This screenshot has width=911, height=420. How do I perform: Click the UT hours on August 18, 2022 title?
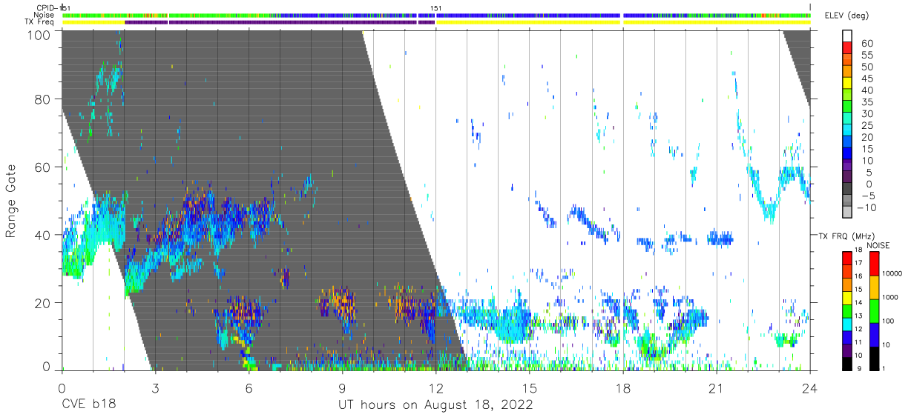point(435,405)
